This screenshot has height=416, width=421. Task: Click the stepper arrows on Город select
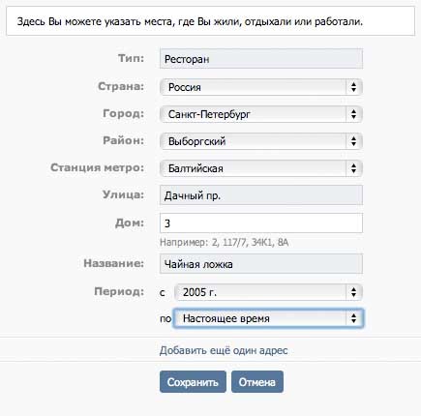coord(354,114)
